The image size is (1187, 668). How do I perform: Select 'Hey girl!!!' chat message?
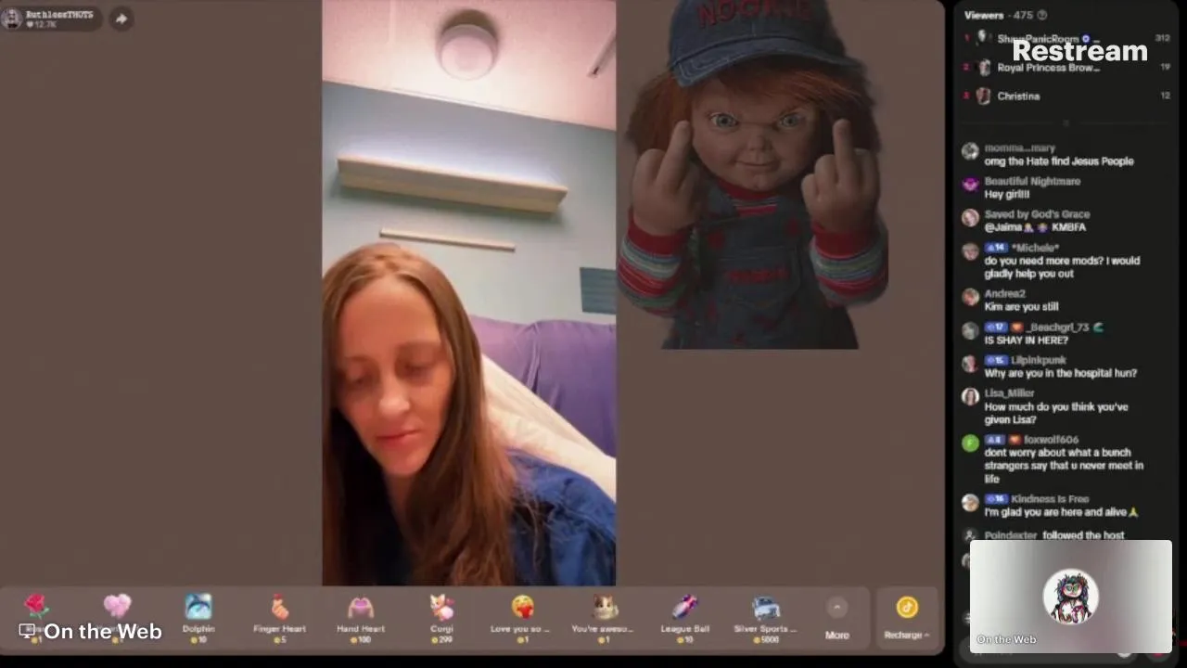(1007, 195)
